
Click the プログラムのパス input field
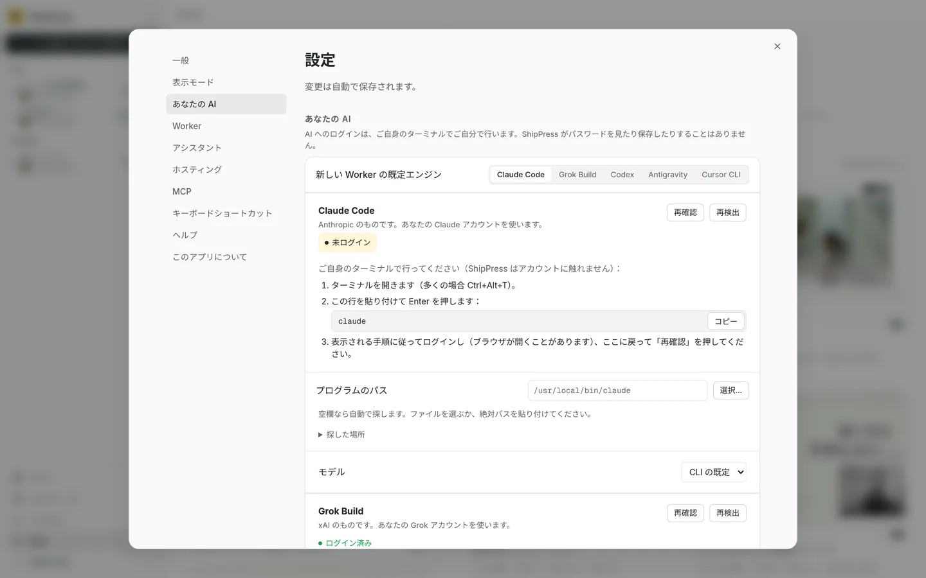click(617, 390)
